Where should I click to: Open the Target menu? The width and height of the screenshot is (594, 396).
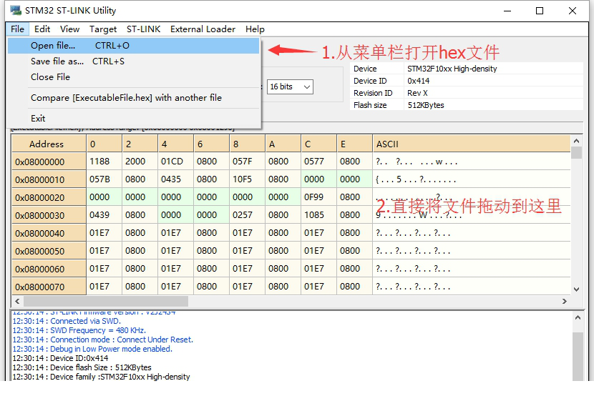[x=102, y=29]
